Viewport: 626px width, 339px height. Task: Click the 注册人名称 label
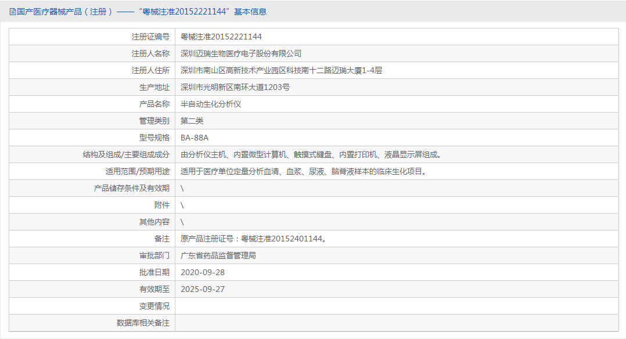pos(150,53)
